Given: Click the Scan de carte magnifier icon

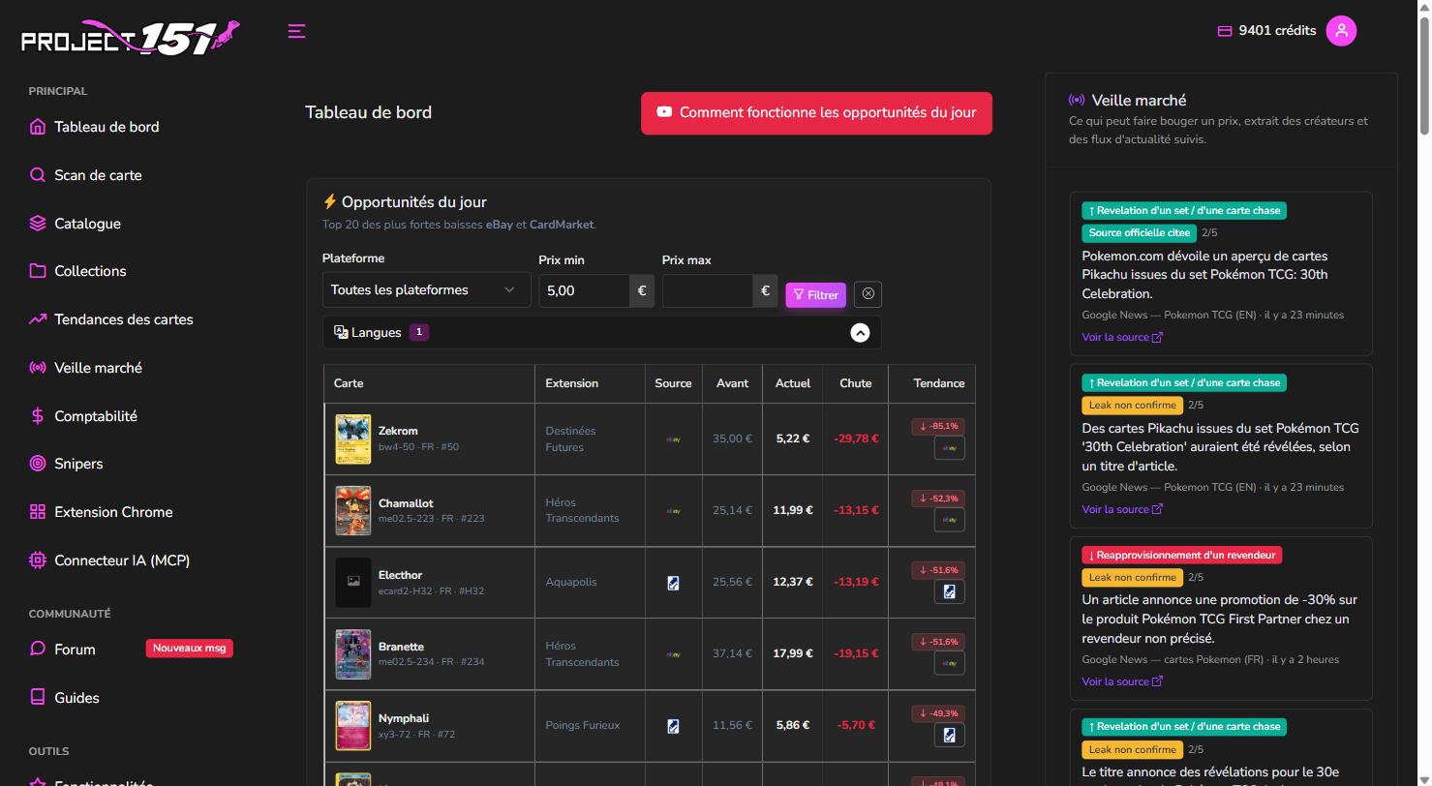Looking at the screenshot, I should 38,175.
